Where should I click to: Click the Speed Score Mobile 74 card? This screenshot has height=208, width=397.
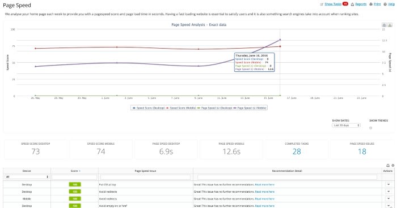point(101,149)
